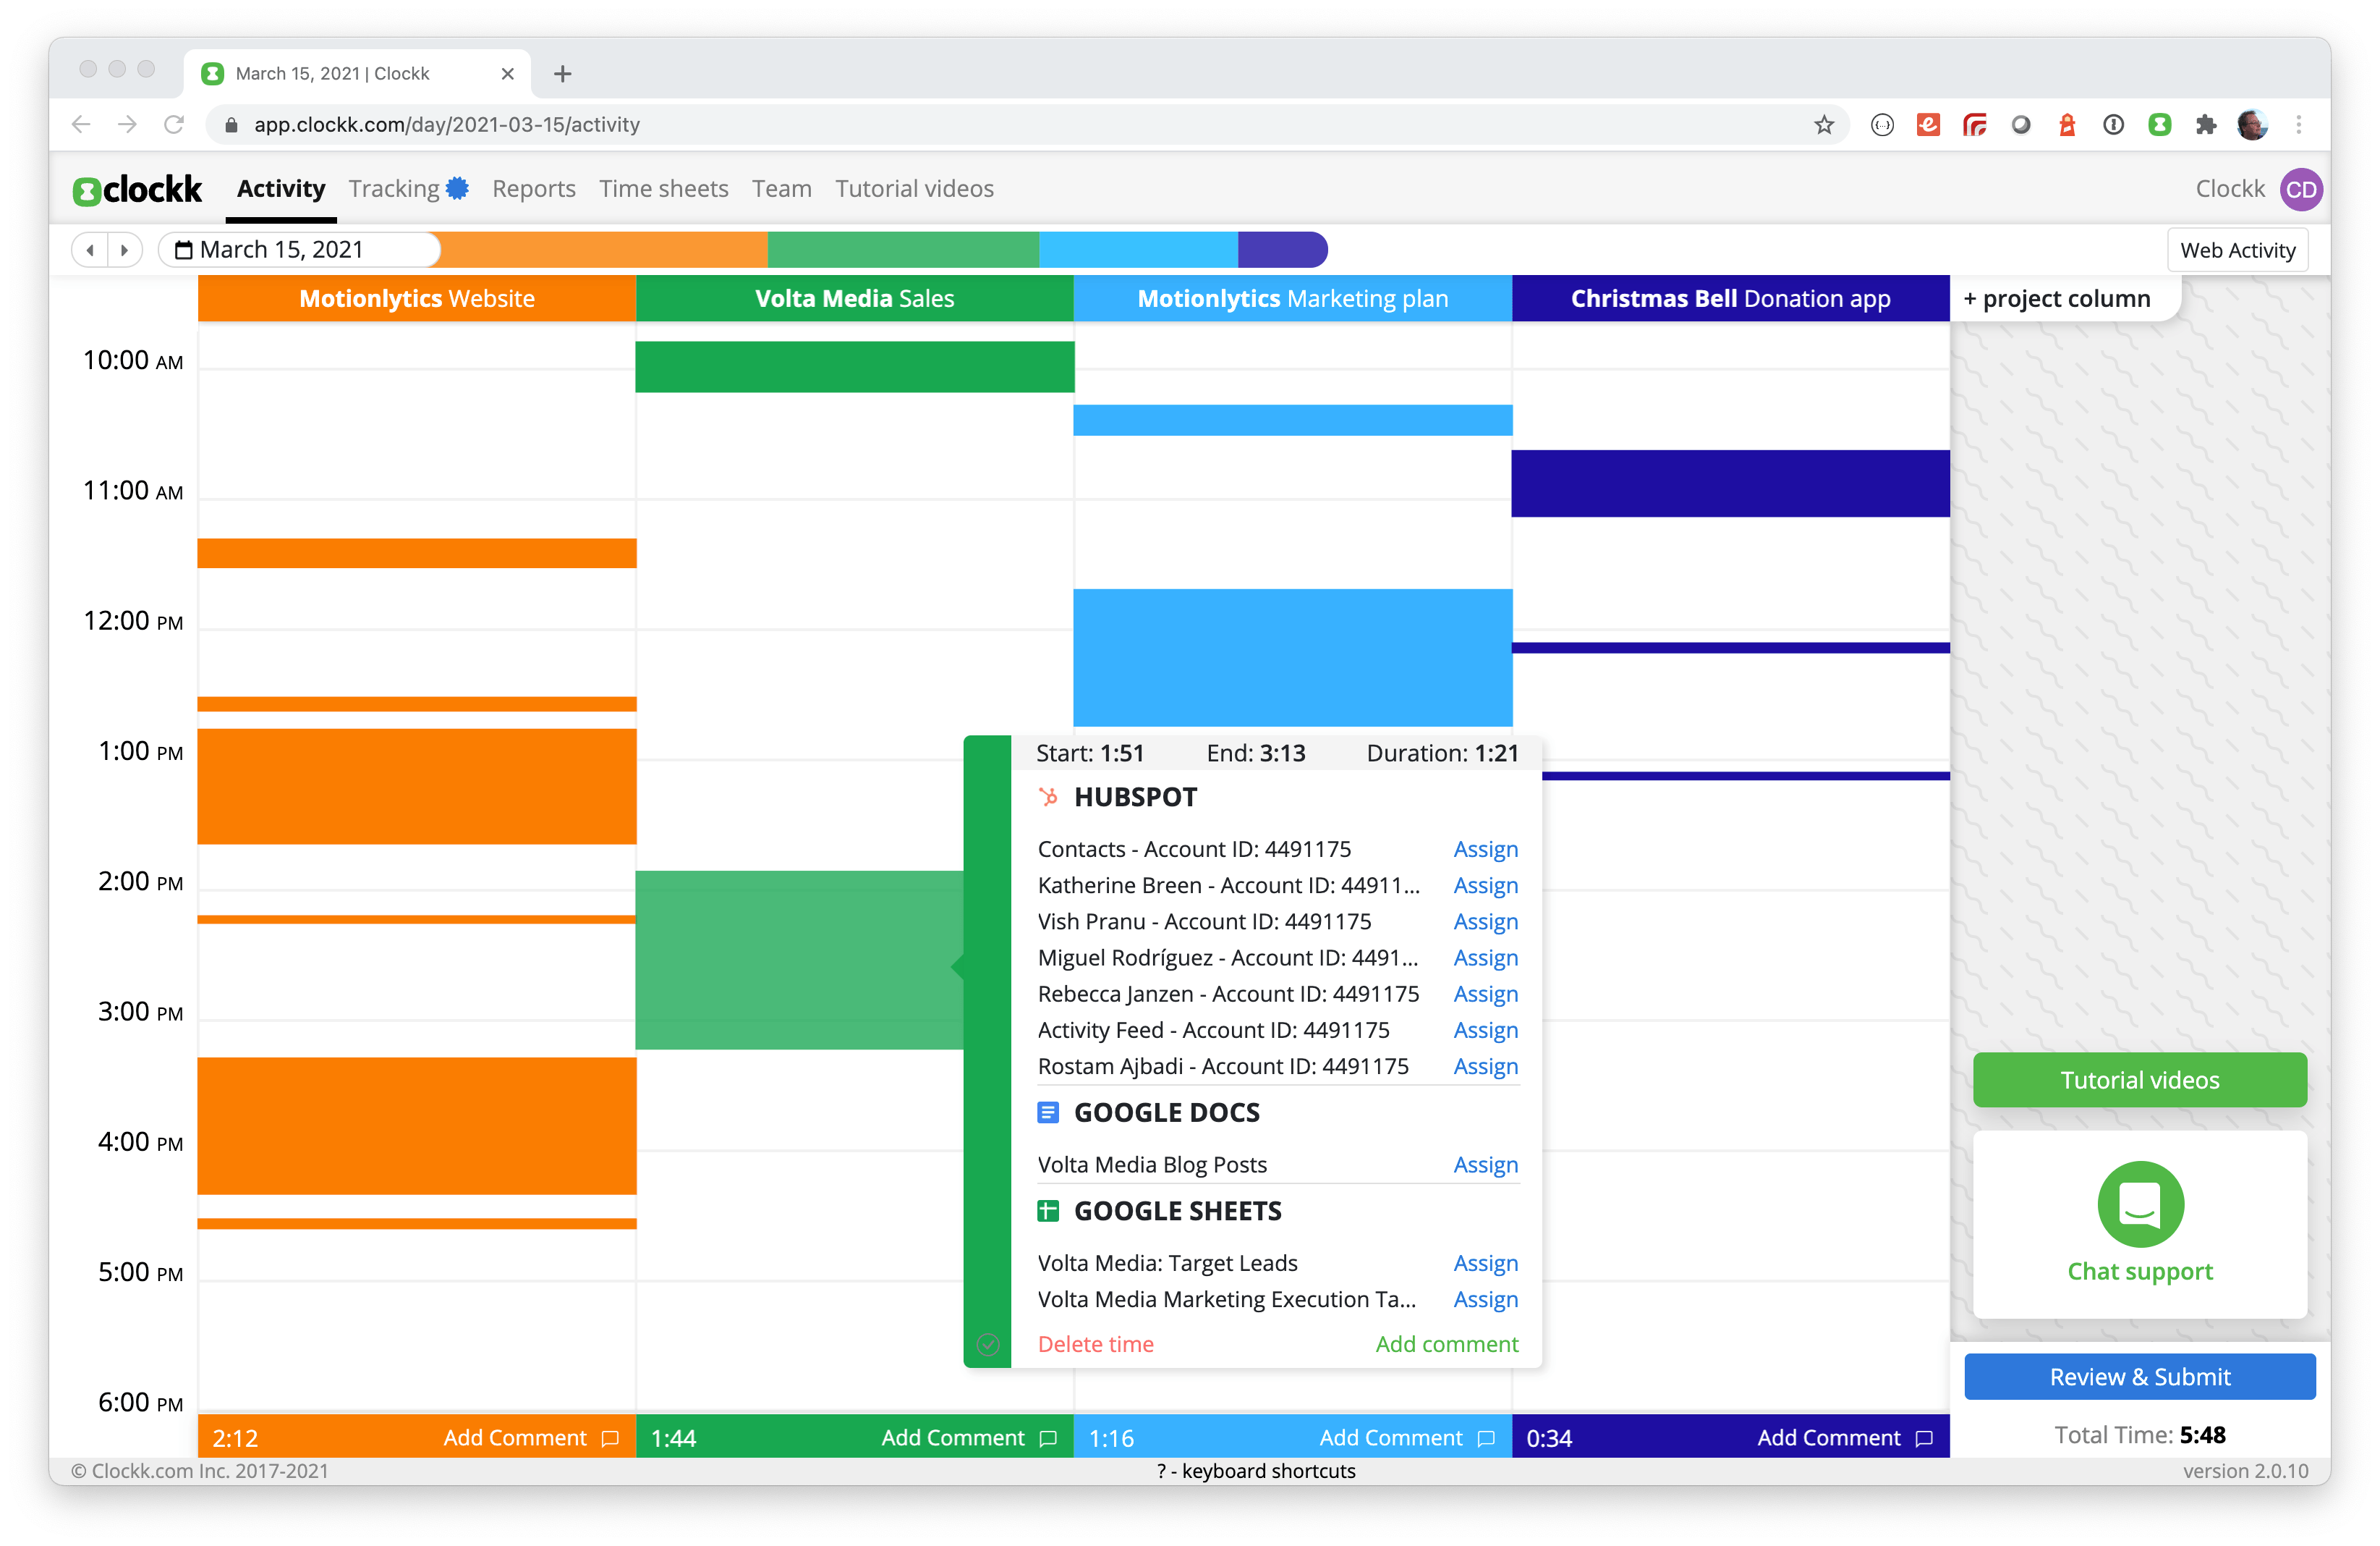
Task: Toggle the checkmark circle on the time block popup
Action: (988, 1344)
